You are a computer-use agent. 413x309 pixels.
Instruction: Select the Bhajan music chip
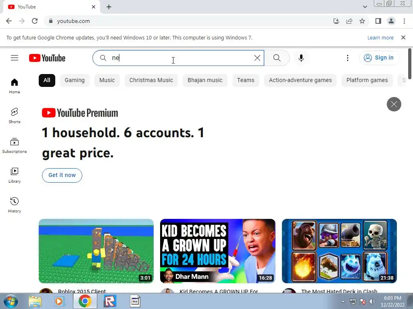pos(205,80)
